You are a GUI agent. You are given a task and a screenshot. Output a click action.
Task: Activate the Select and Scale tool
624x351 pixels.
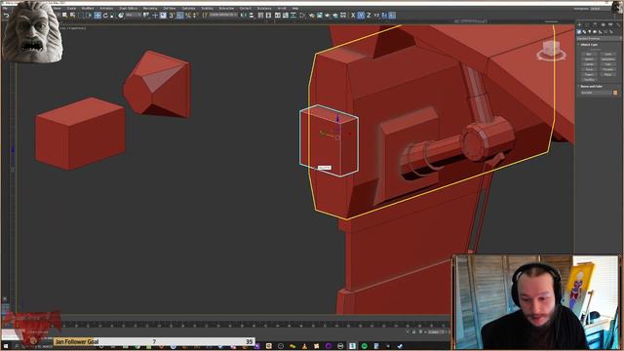coord(113,16)
